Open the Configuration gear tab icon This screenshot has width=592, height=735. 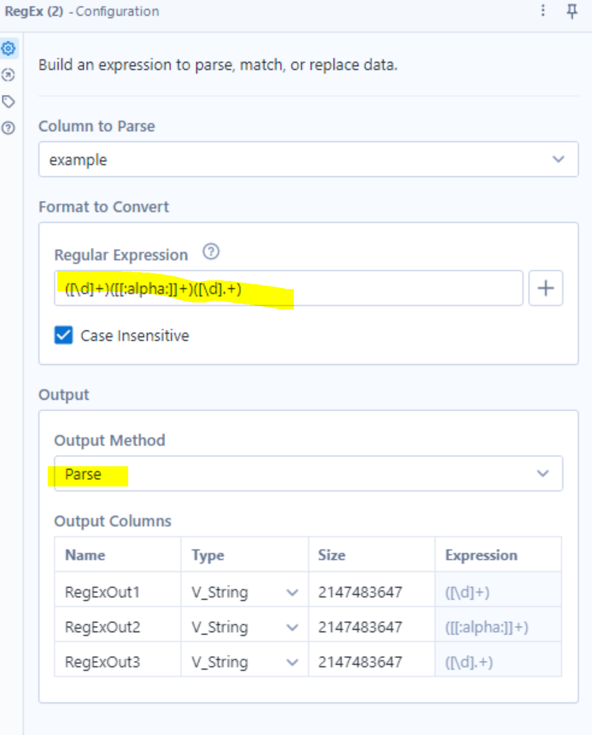(9, 49)
